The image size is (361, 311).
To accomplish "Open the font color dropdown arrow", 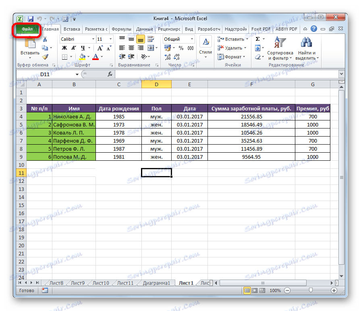I will point(101,57).
